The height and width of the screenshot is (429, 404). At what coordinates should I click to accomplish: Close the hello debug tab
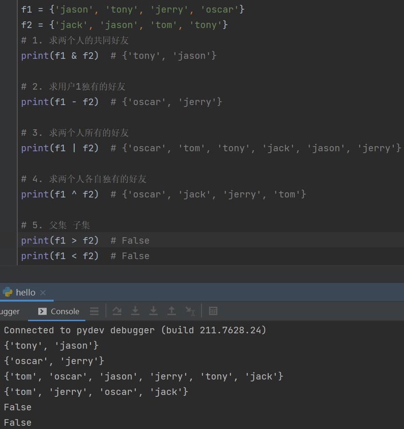(43, 293)
